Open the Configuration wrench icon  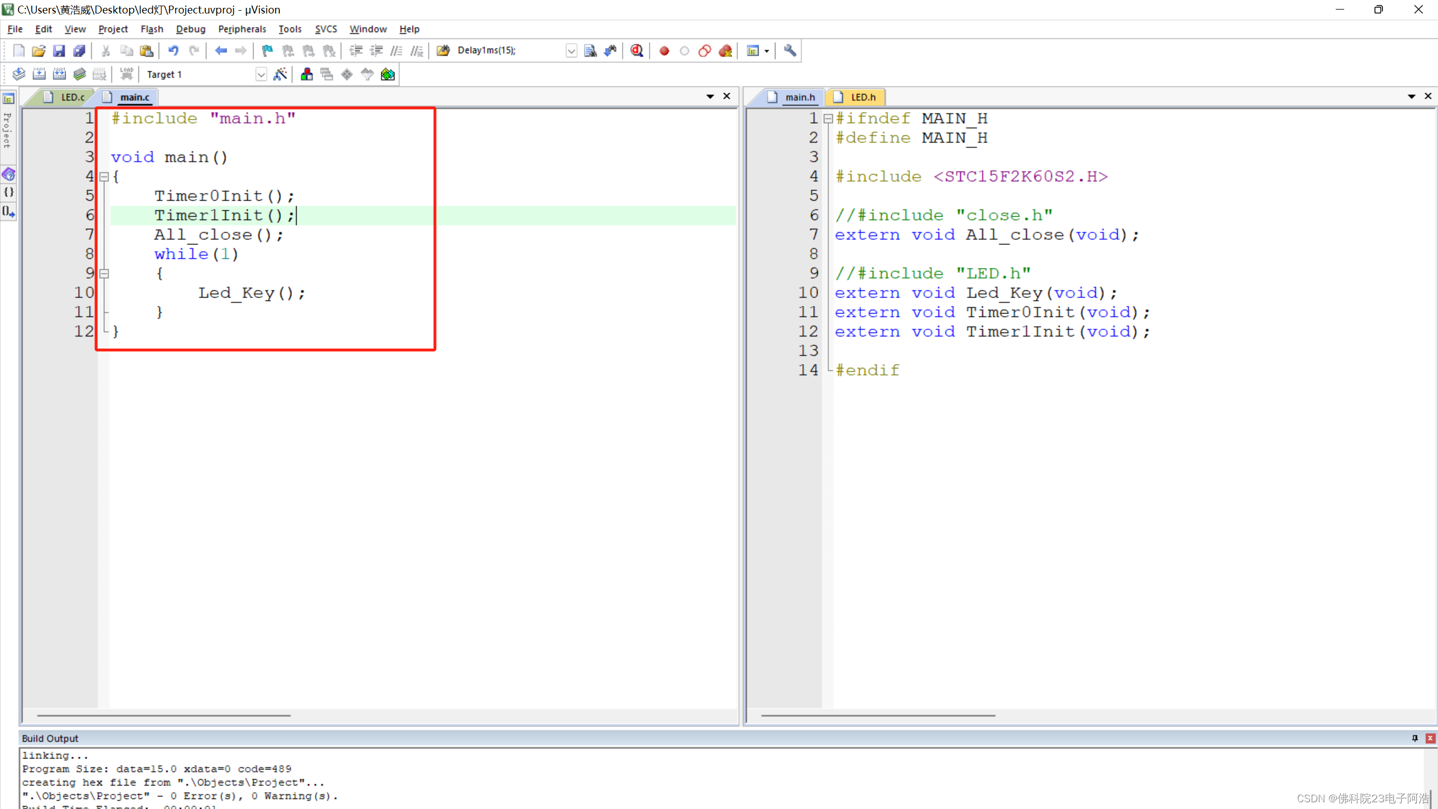[x=790, y=51]
